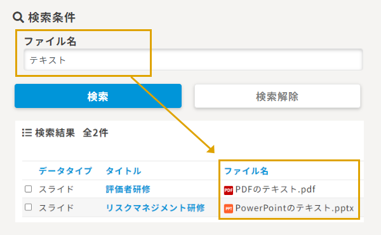Click スライド data type in second row
The image size is (381, 235).
pyautogui.click(x=56, y=208)
